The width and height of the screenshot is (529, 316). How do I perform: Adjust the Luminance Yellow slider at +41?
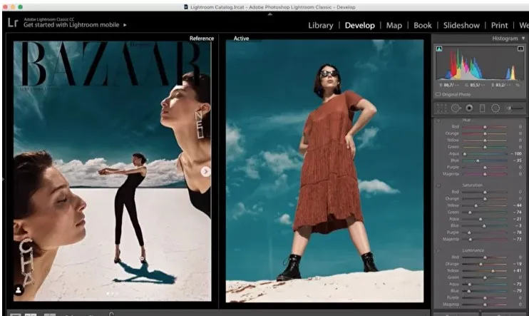coord(493,270)
